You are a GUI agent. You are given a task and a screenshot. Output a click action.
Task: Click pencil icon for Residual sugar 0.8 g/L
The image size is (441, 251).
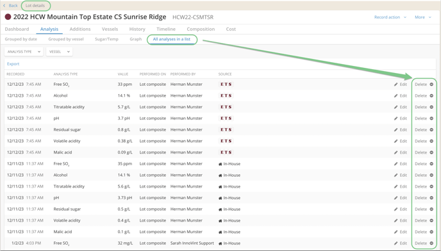click(395, 129)
